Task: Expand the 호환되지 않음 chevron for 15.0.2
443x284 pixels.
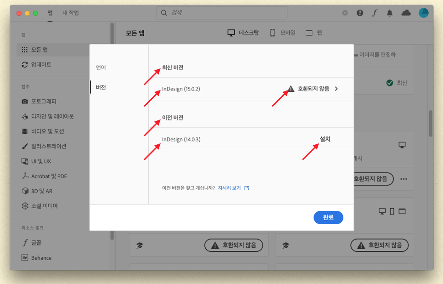Action: tap(336, 89)
